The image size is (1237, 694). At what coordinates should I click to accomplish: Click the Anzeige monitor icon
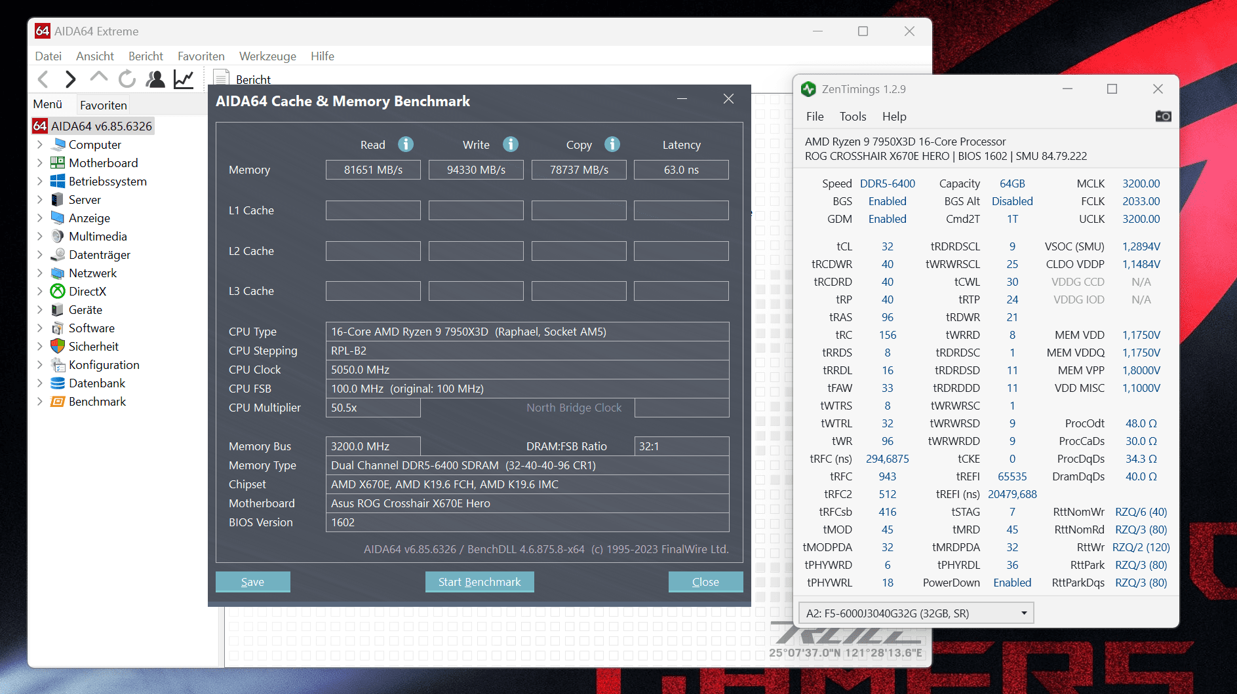(x=58, y=218)
